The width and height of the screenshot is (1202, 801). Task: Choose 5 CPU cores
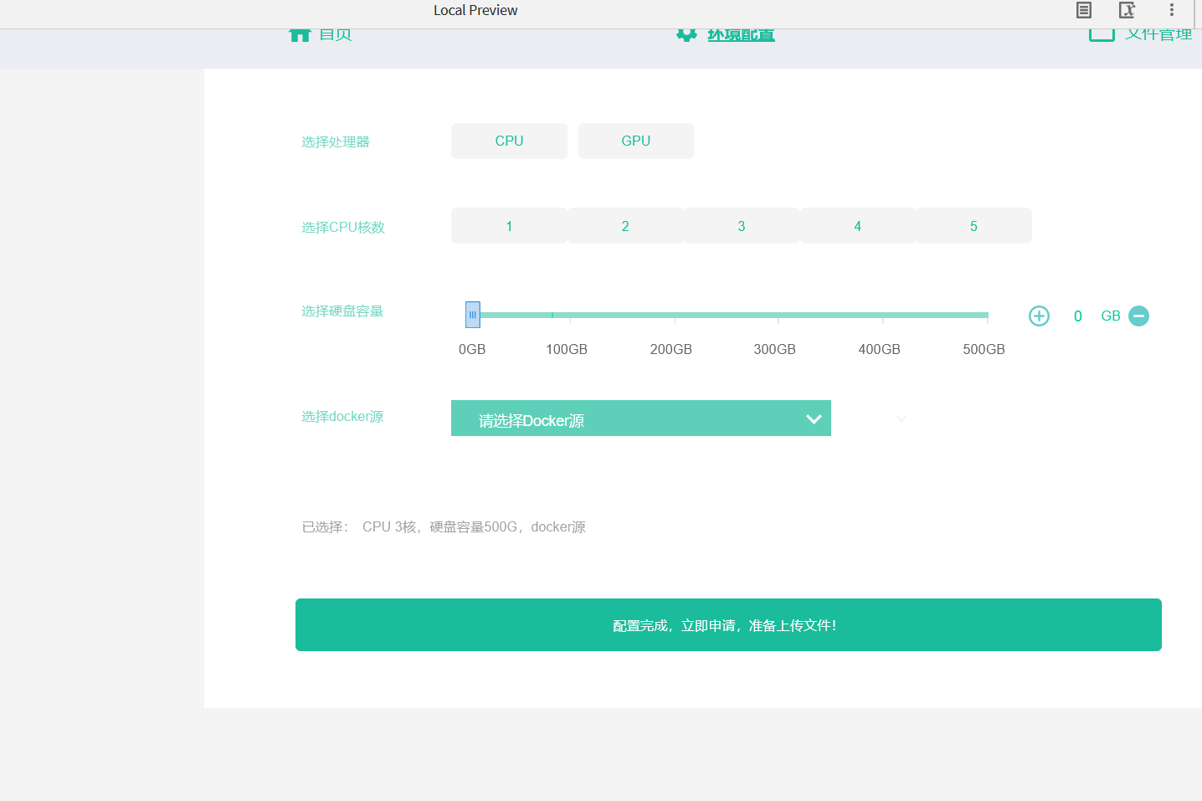coord(974,226)
